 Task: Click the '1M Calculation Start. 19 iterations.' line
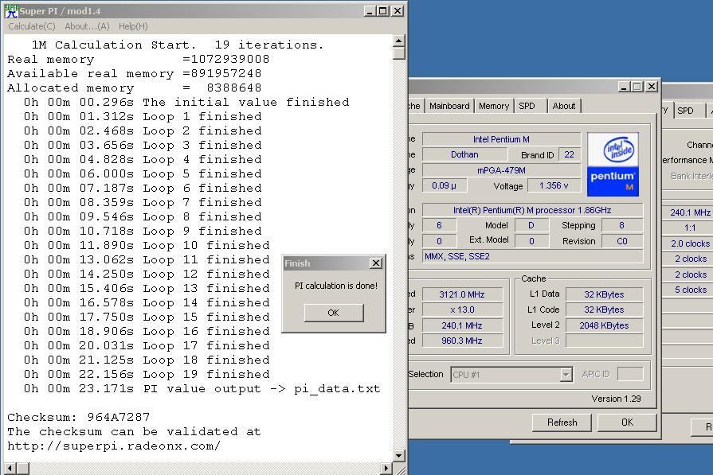point(178,45)
